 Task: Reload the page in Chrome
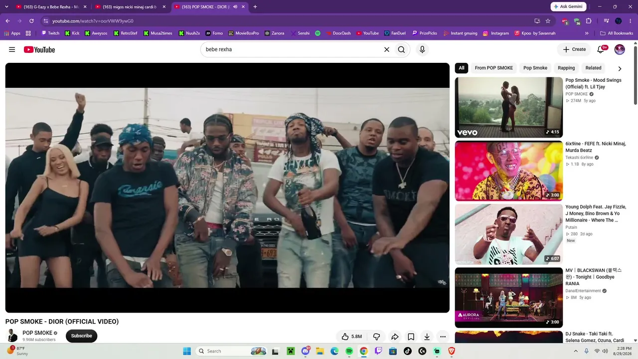click(31, 21)
